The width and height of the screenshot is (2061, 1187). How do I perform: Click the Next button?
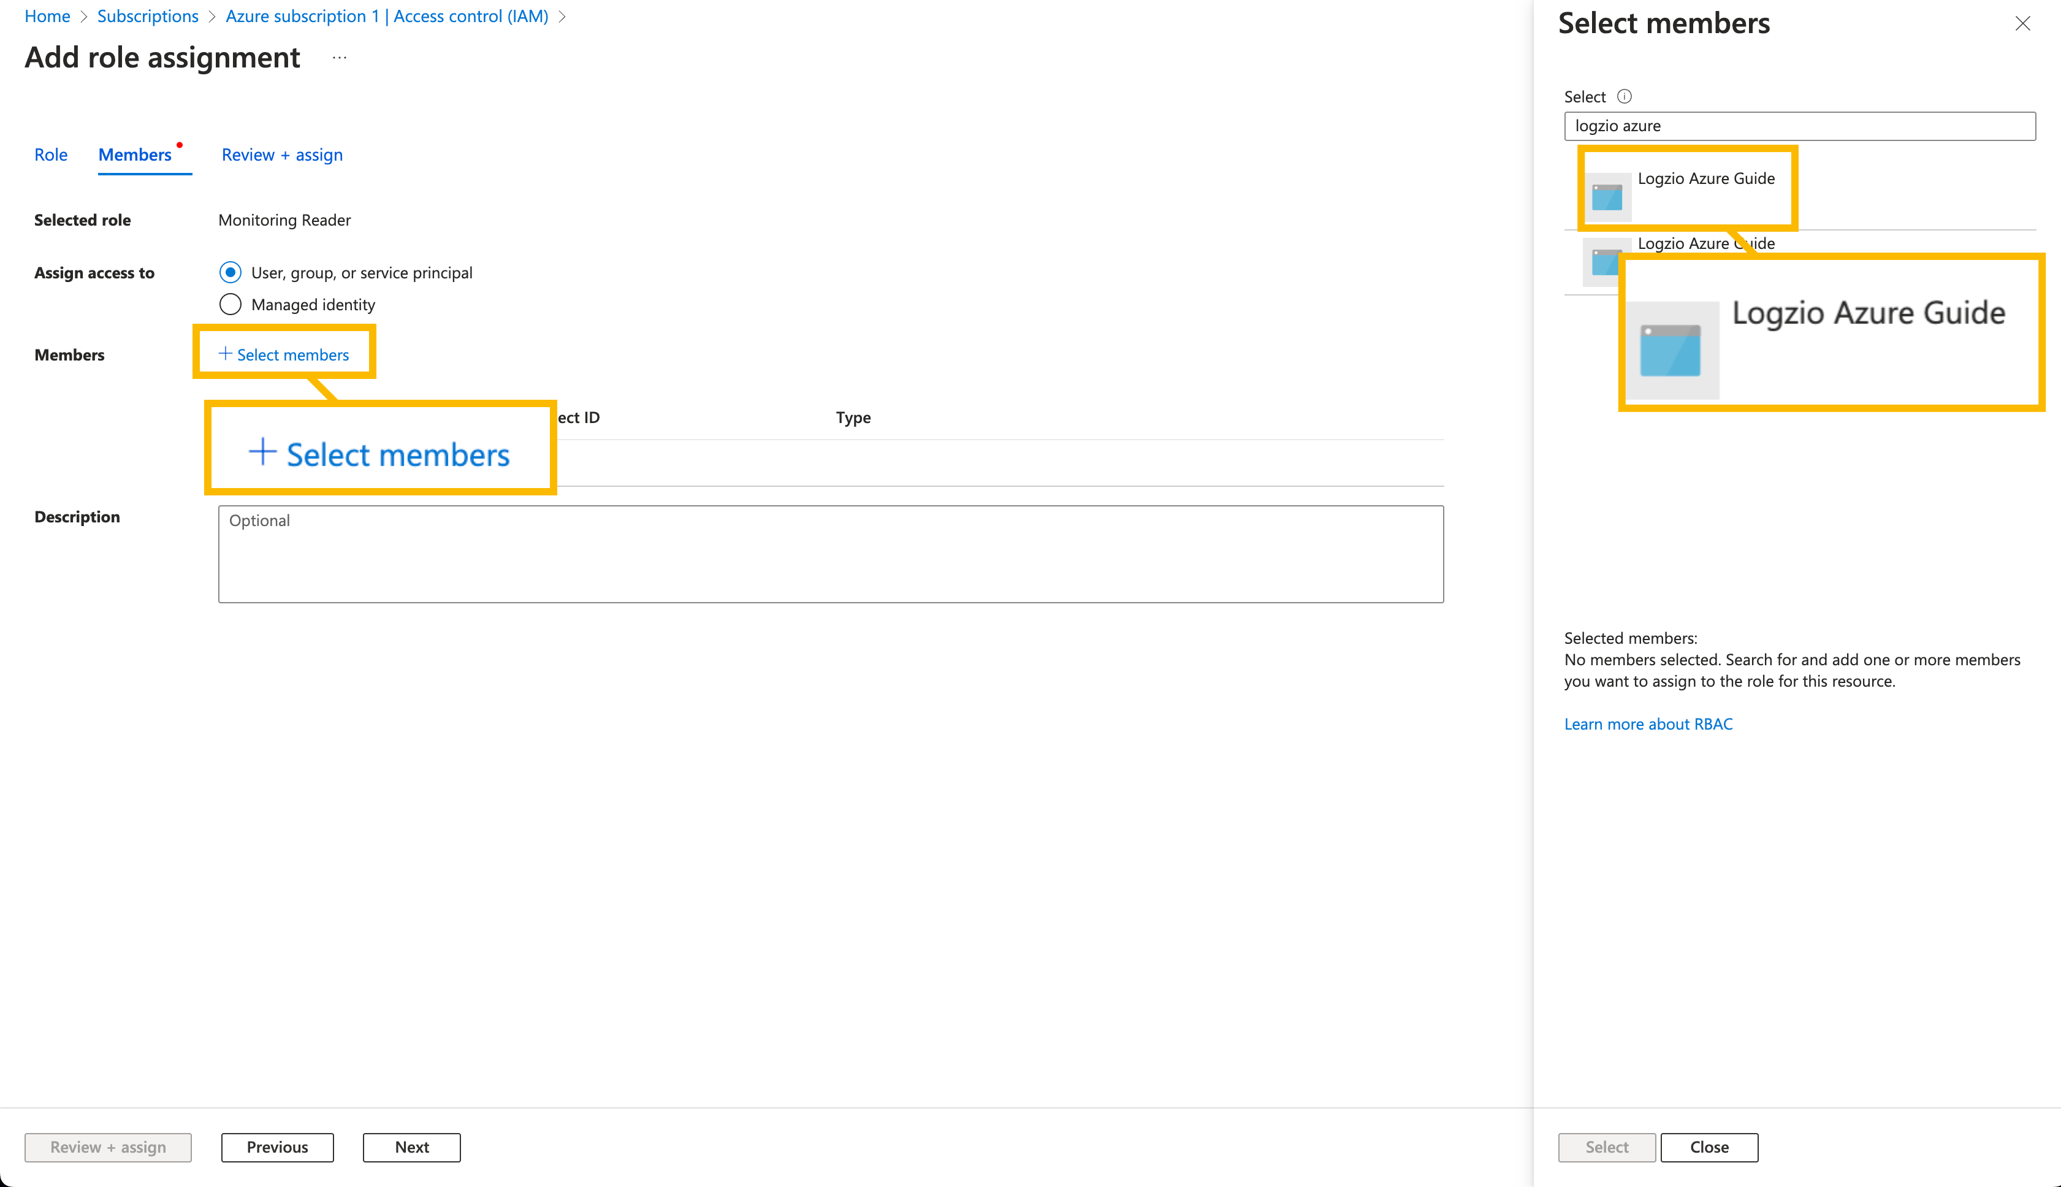click(x=411, y=1147)
